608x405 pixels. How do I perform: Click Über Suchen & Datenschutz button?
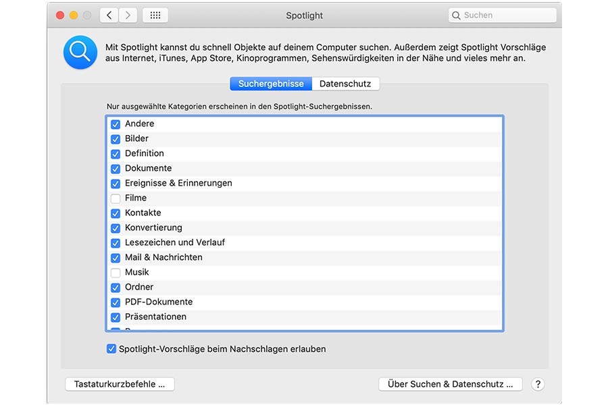pos(451,384)
